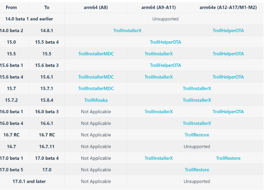
Task: Open TrollInstallerX link in 15.6.1 row
Action: click(159, 77)
